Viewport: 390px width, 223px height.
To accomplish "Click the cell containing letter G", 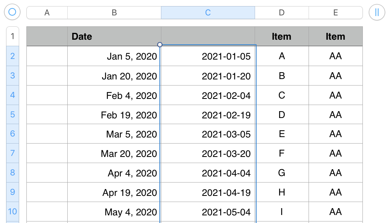I will tap(282, 173).
